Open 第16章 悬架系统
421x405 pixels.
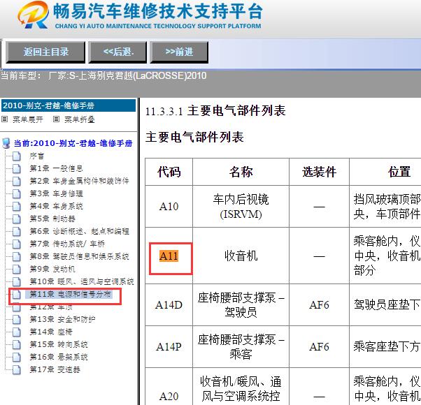pyautogui.click(x=59, y=358)
